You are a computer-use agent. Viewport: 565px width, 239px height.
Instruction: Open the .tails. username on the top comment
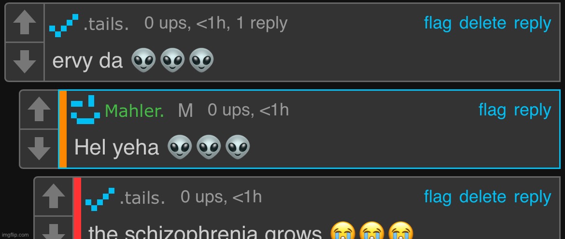[x=106, y=25]
